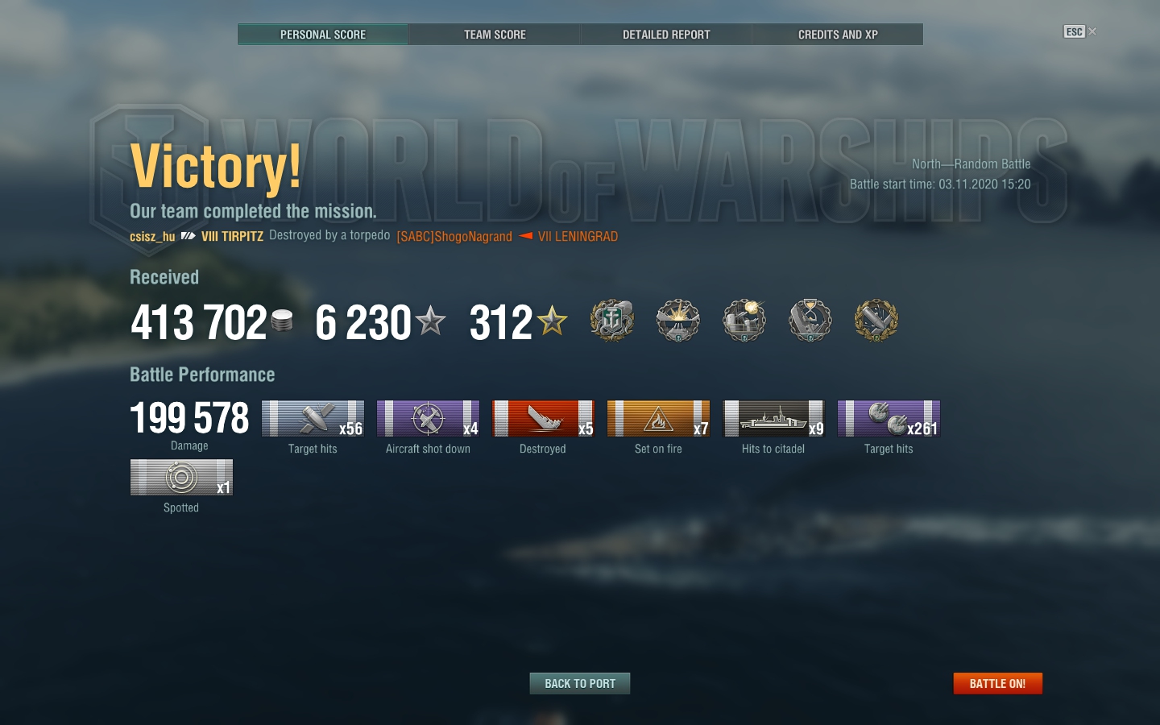This screenshot has width=1160, height=725.
Task: Click the red Destroyed x5 ribbon
Action: coord(543,419)
